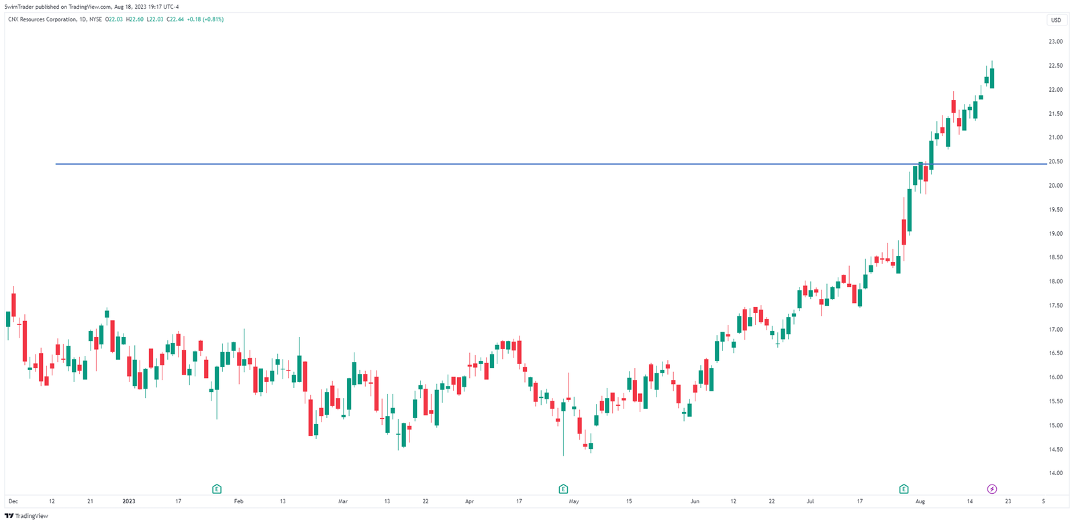Click the 22.50 price axis label

tap(1056, 66)
